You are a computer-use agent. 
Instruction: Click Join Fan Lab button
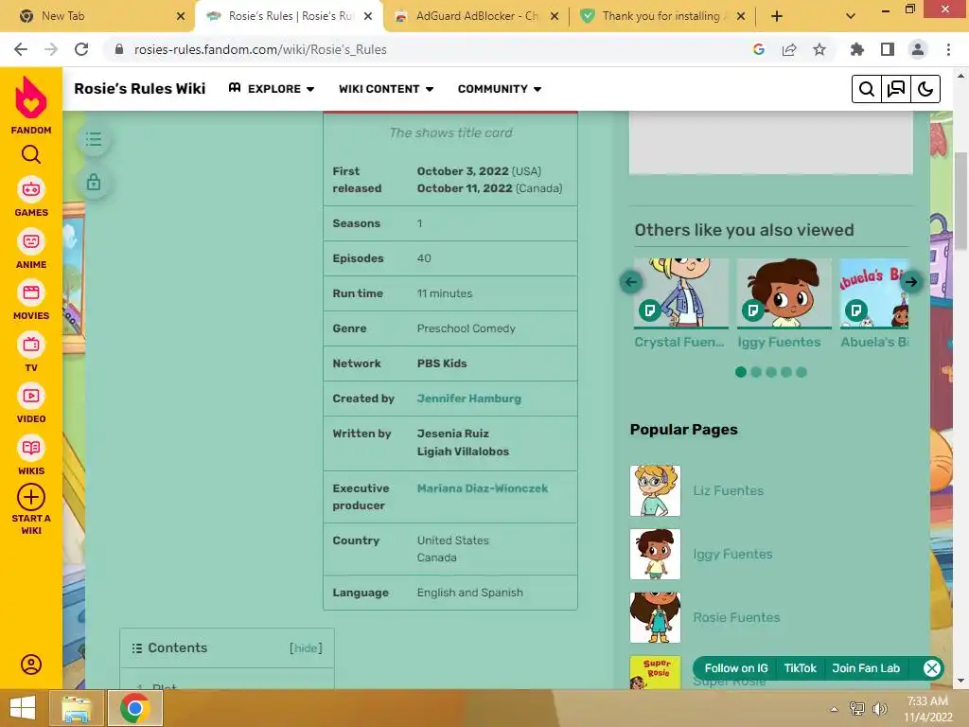click(x=866, y=668)
